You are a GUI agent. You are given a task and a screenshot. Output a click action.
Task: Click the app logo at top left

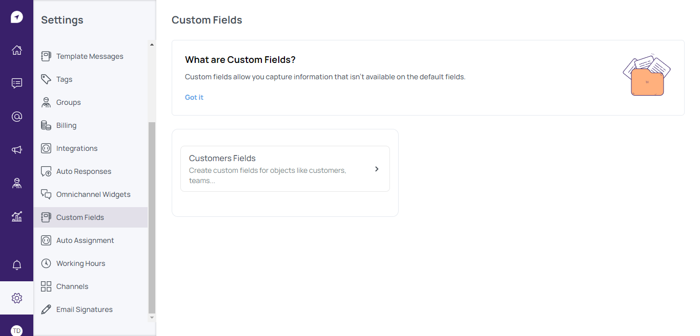point(17,17)
